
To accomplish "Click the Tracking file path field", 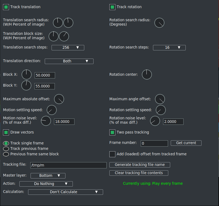I will (68, 165).
